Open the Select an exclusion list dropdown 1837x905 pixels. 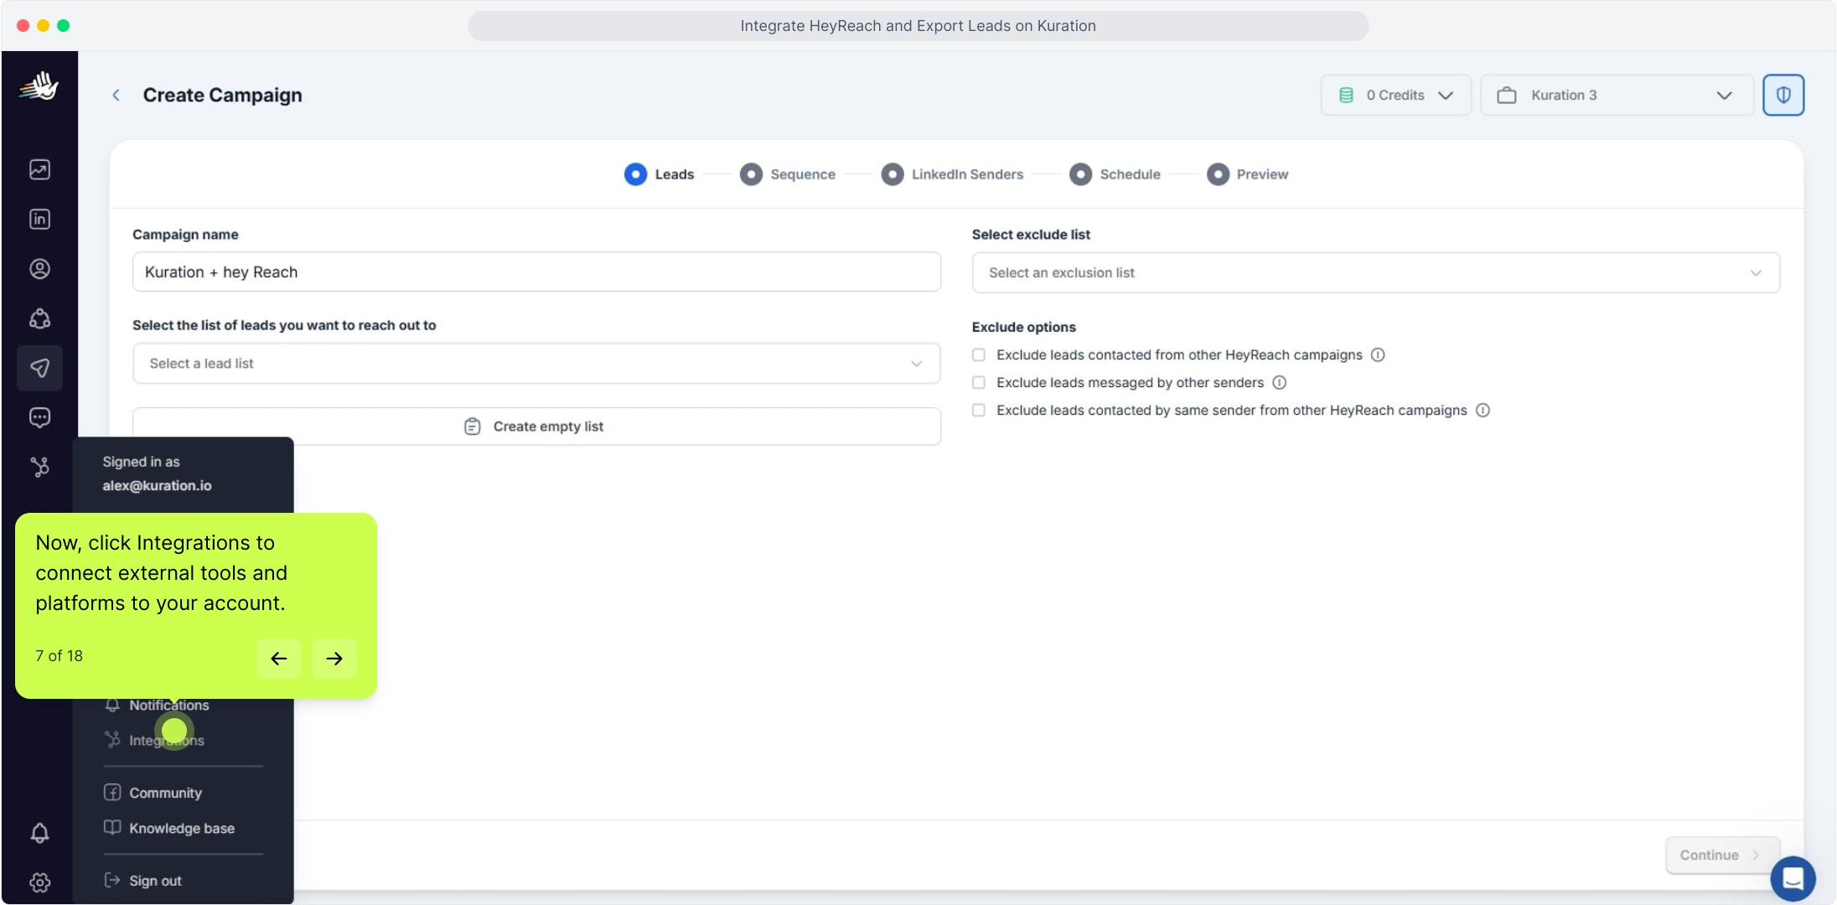click(1376, 272)
